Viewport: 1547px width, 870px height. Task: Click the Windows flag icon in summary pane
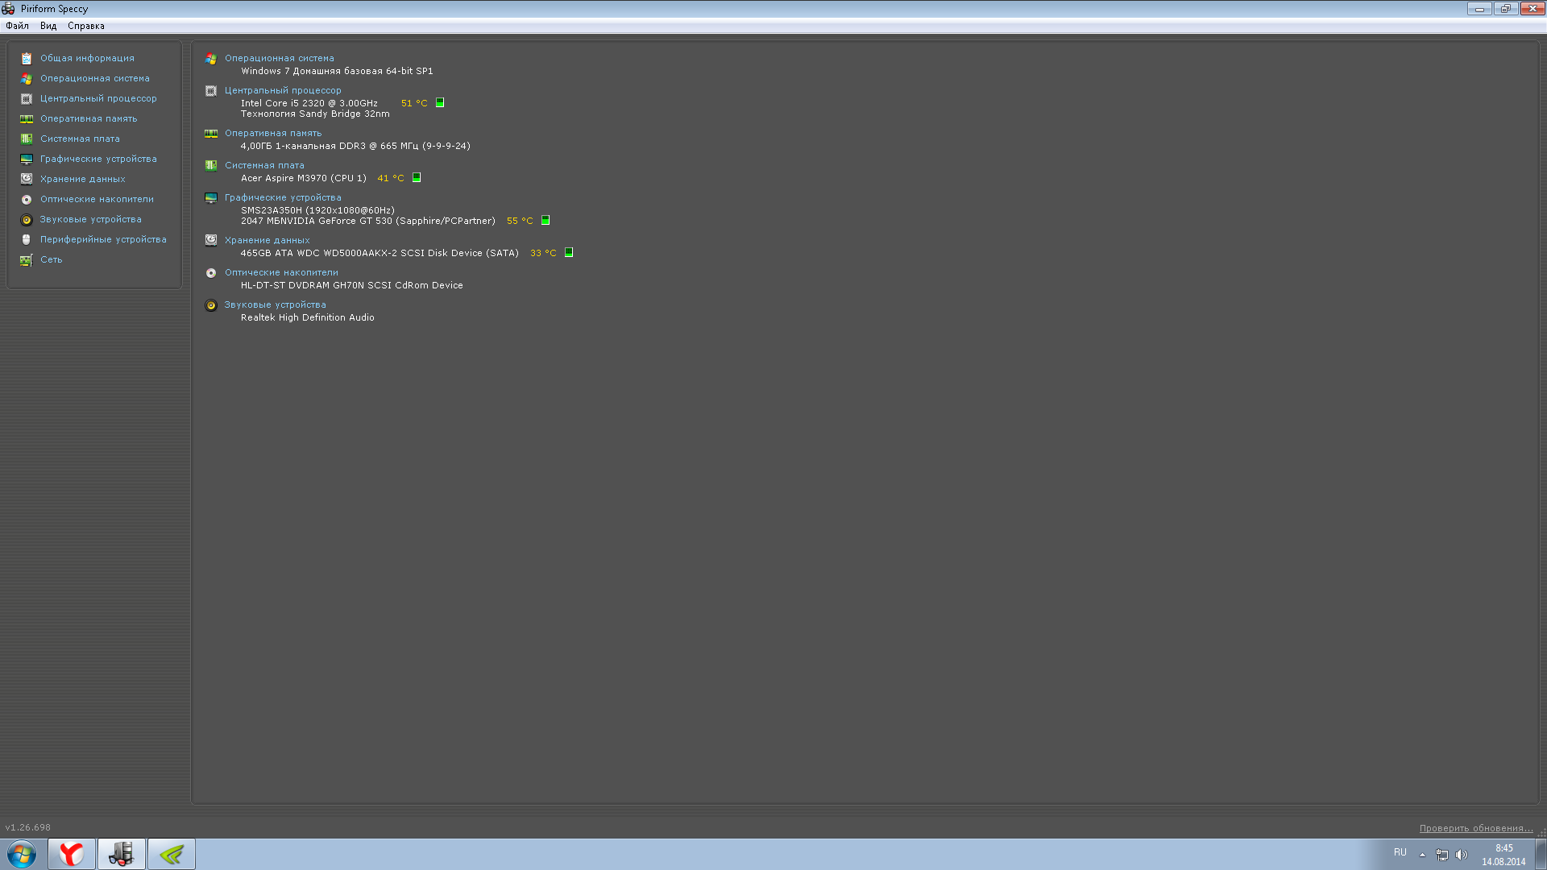click(211, 58)
